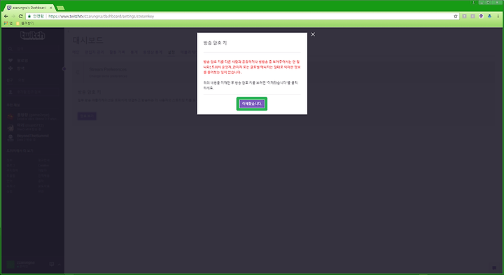Image resolution: width=504 pixels, height=275 pixels.
Task: Click the browse icon below the heart
Action: (10, 69)
